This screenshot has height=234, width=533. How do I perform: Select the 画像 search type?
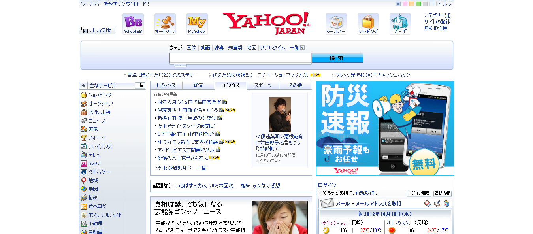[191, 48]
